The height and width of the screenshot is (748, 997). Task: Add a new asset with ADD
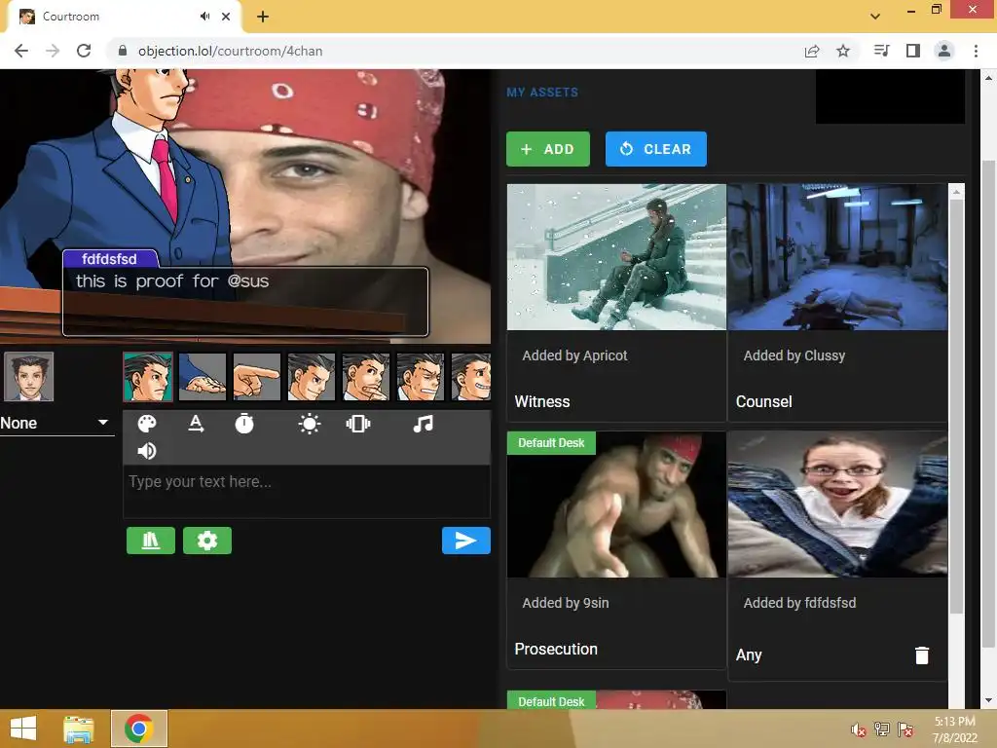tap(548, 149)
